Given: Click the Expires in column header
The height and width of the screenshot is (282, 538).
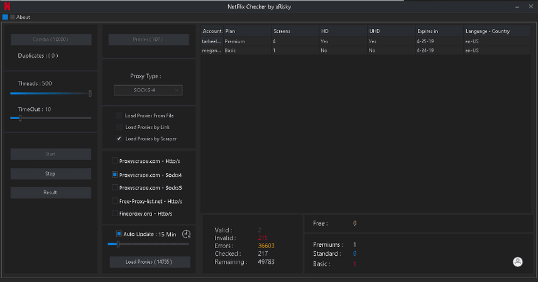Looking at the screenshot, I should point(439,31).
